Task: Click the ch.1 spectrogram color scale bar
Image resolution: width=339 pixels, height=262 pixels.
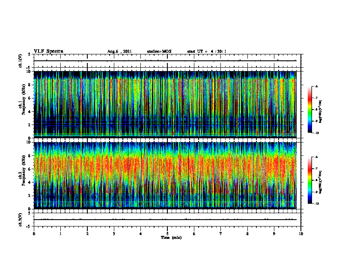Action: 309,110
